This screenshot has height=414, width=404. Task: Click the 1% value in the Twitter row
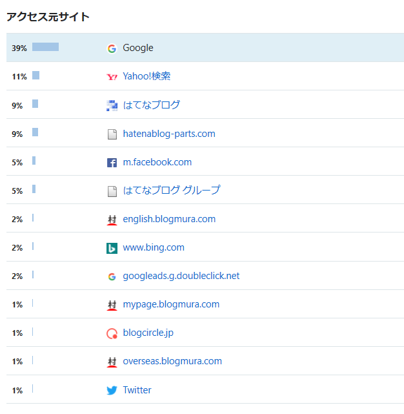[17, 390]
